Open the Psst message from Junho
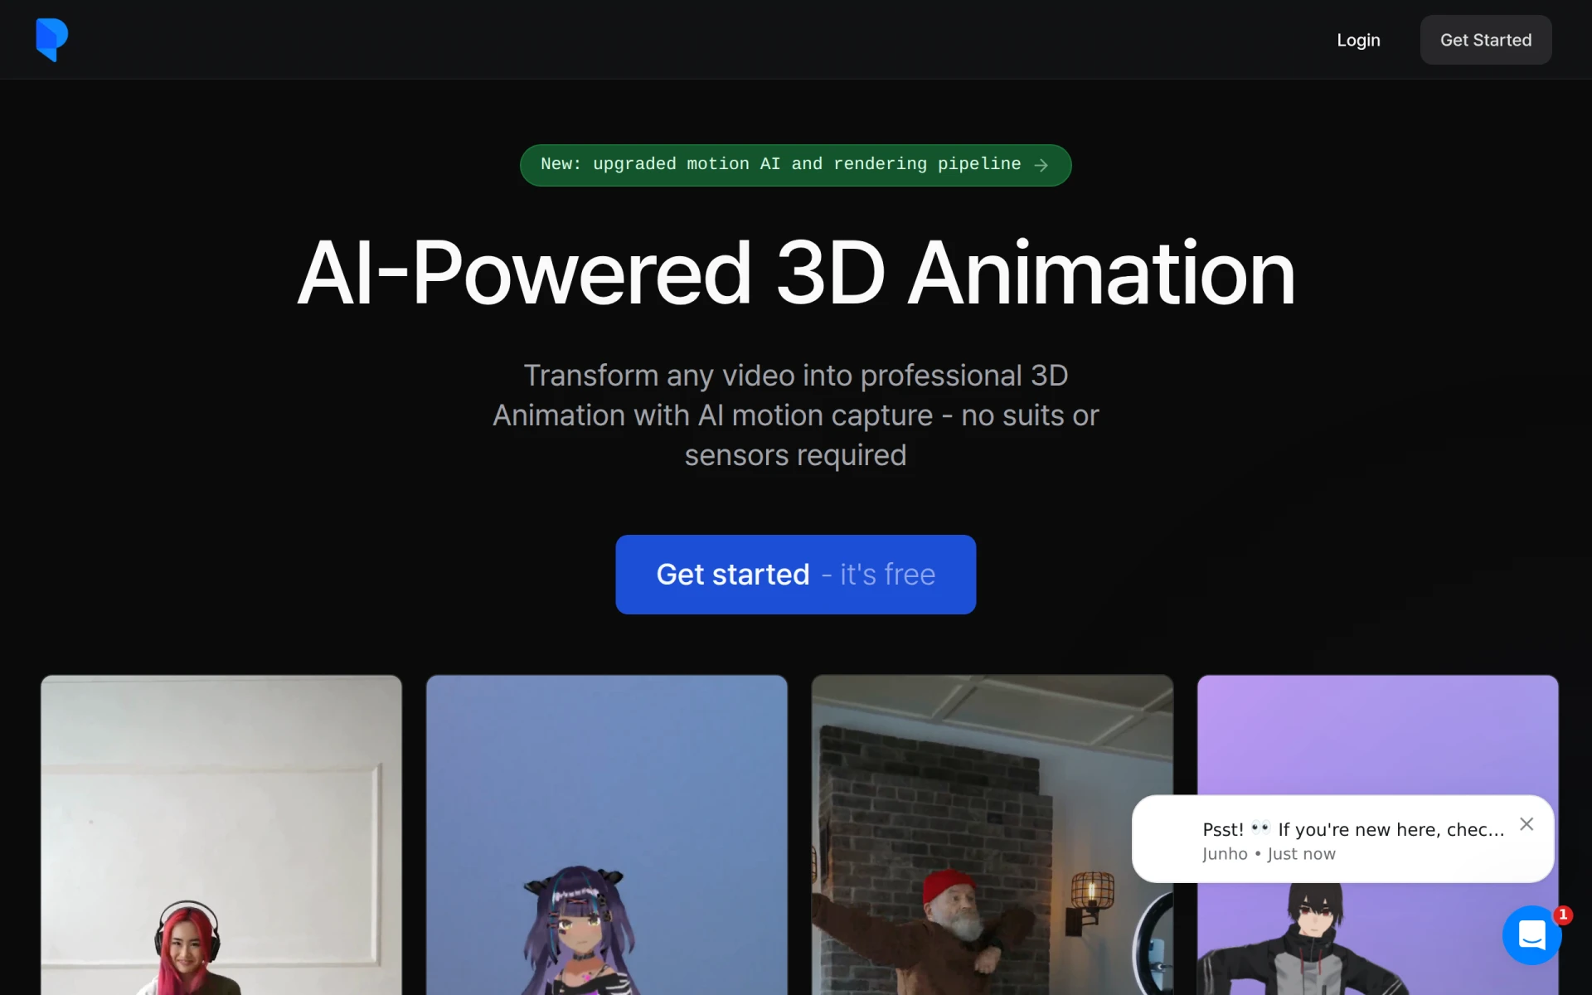 click(1342, 839)
